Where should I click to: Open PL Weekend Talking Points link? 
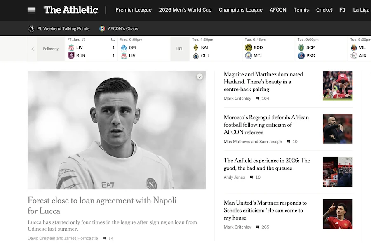pyautogui.click(x=63, y=28)
